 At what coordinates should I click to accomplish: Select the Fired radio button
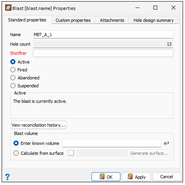[x=13, y=70]
